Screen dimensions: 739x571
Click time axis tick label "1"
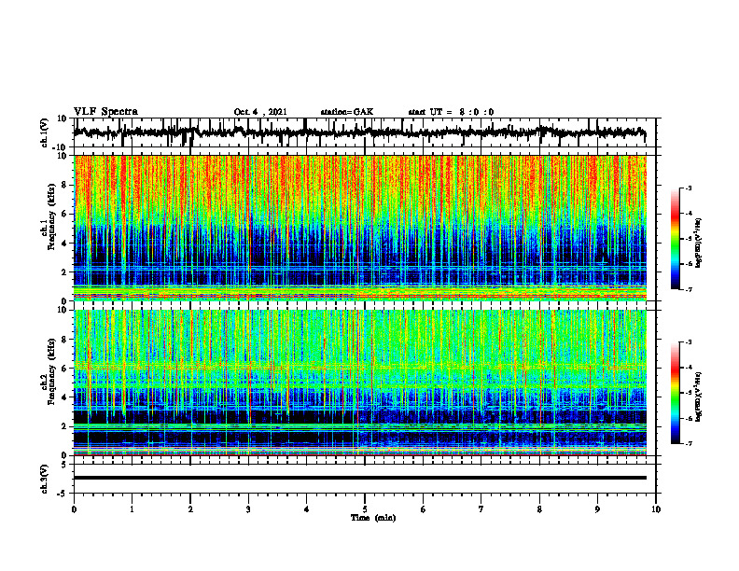(x=132, y=509)
